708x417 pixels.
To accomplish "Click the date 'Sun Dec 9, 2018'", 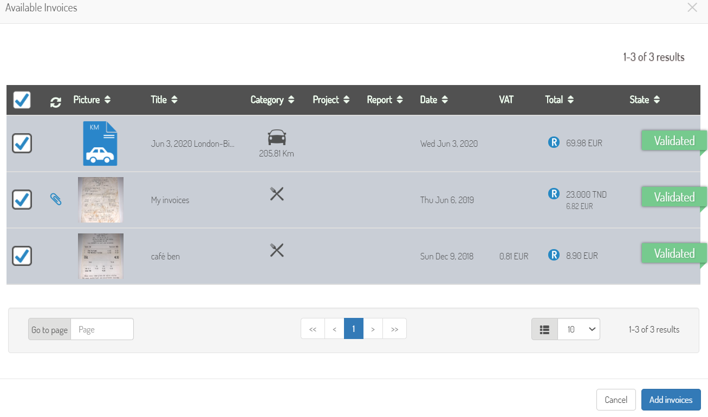I will [447, 256].
